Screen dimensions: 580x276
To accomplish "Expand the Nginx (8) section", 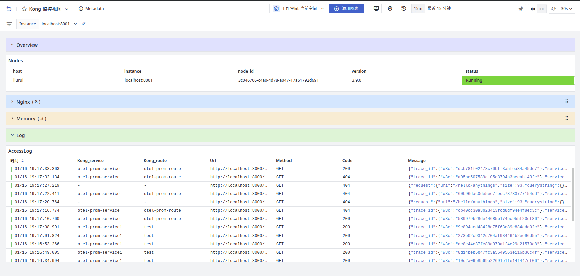I will (12, 102).
